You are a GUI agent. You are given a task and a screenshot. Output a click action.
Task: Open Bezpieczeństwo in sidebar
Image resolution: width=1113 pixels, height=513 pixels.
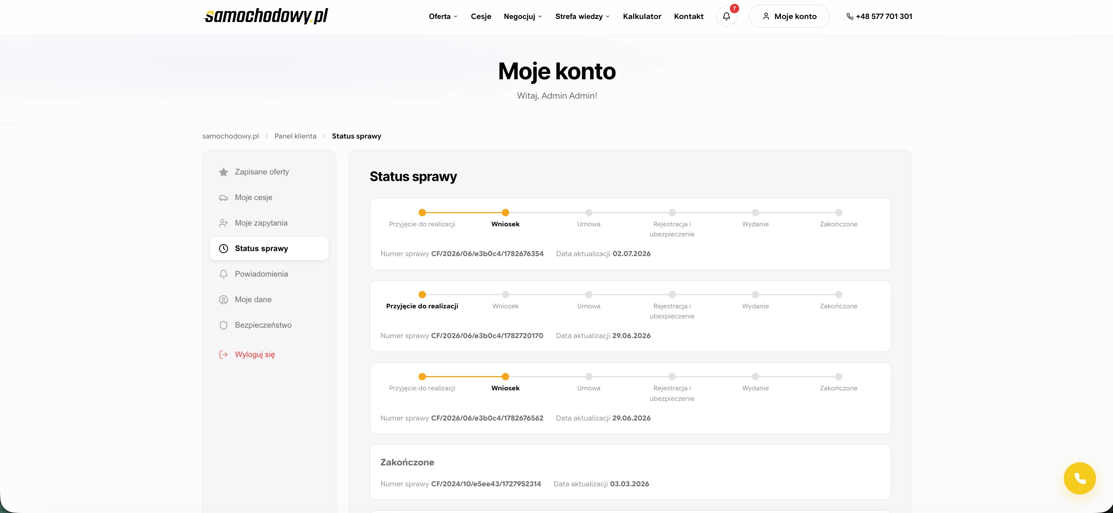269,325
